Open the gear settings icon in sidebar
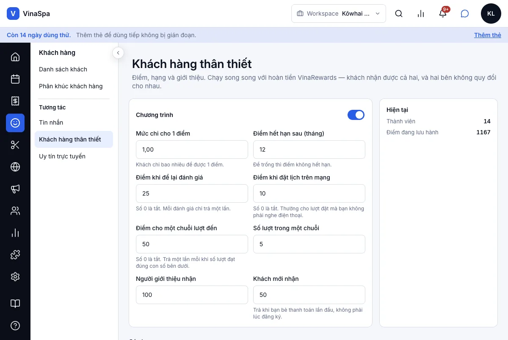The width and height of the screenshot is (508, 340). click(15, 277)
